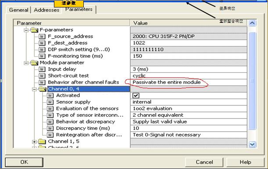
Task: Click the F-monitoring time parameter icon
Action: point(42,56)
